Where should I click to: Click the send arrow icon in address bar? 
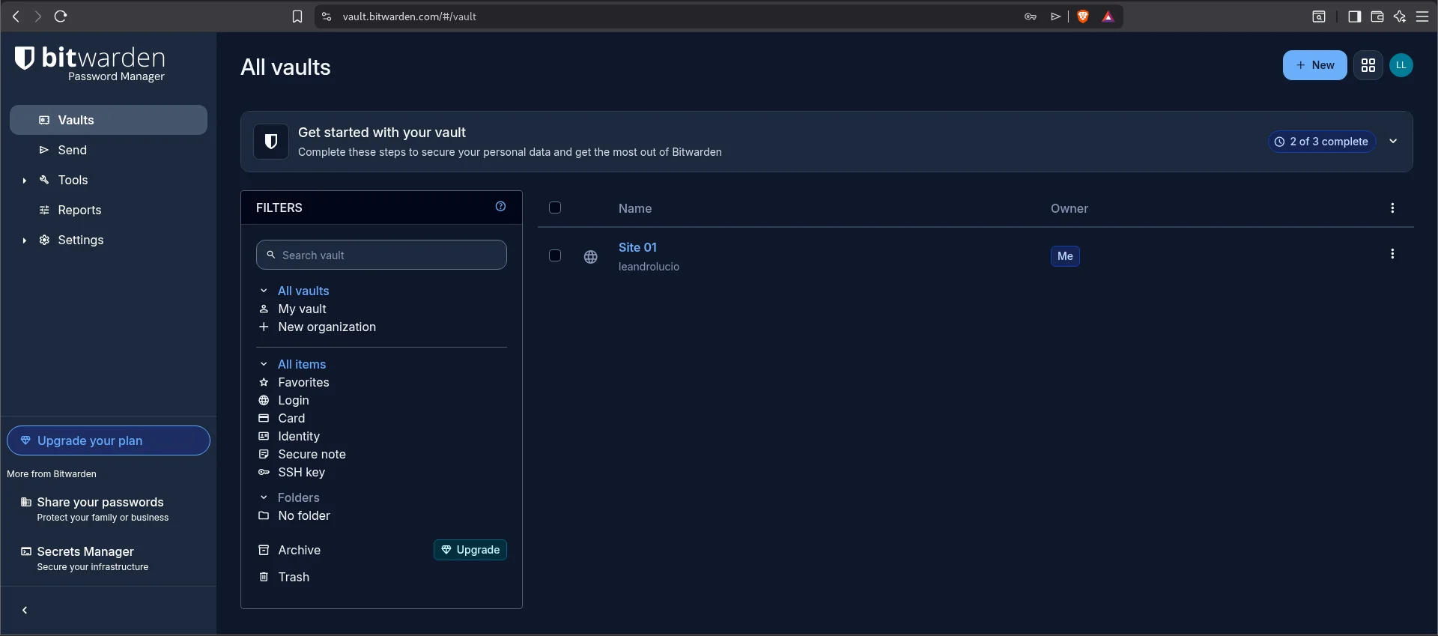click(1055, 16)
